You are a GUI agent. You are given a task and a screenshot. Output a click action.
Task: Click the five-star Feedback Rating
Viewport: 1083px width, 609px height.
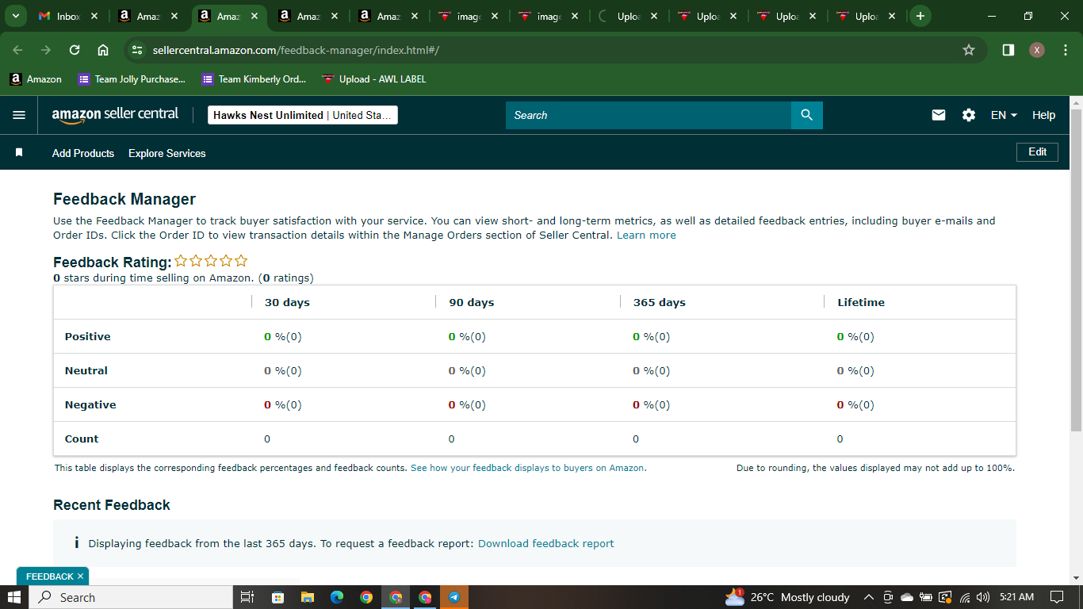211,261
